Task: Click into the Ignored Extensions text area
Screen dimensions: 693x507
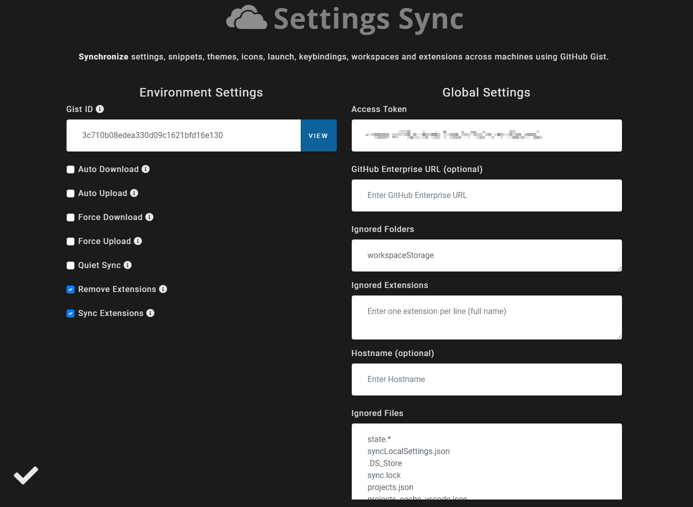Action: [486, 317]
